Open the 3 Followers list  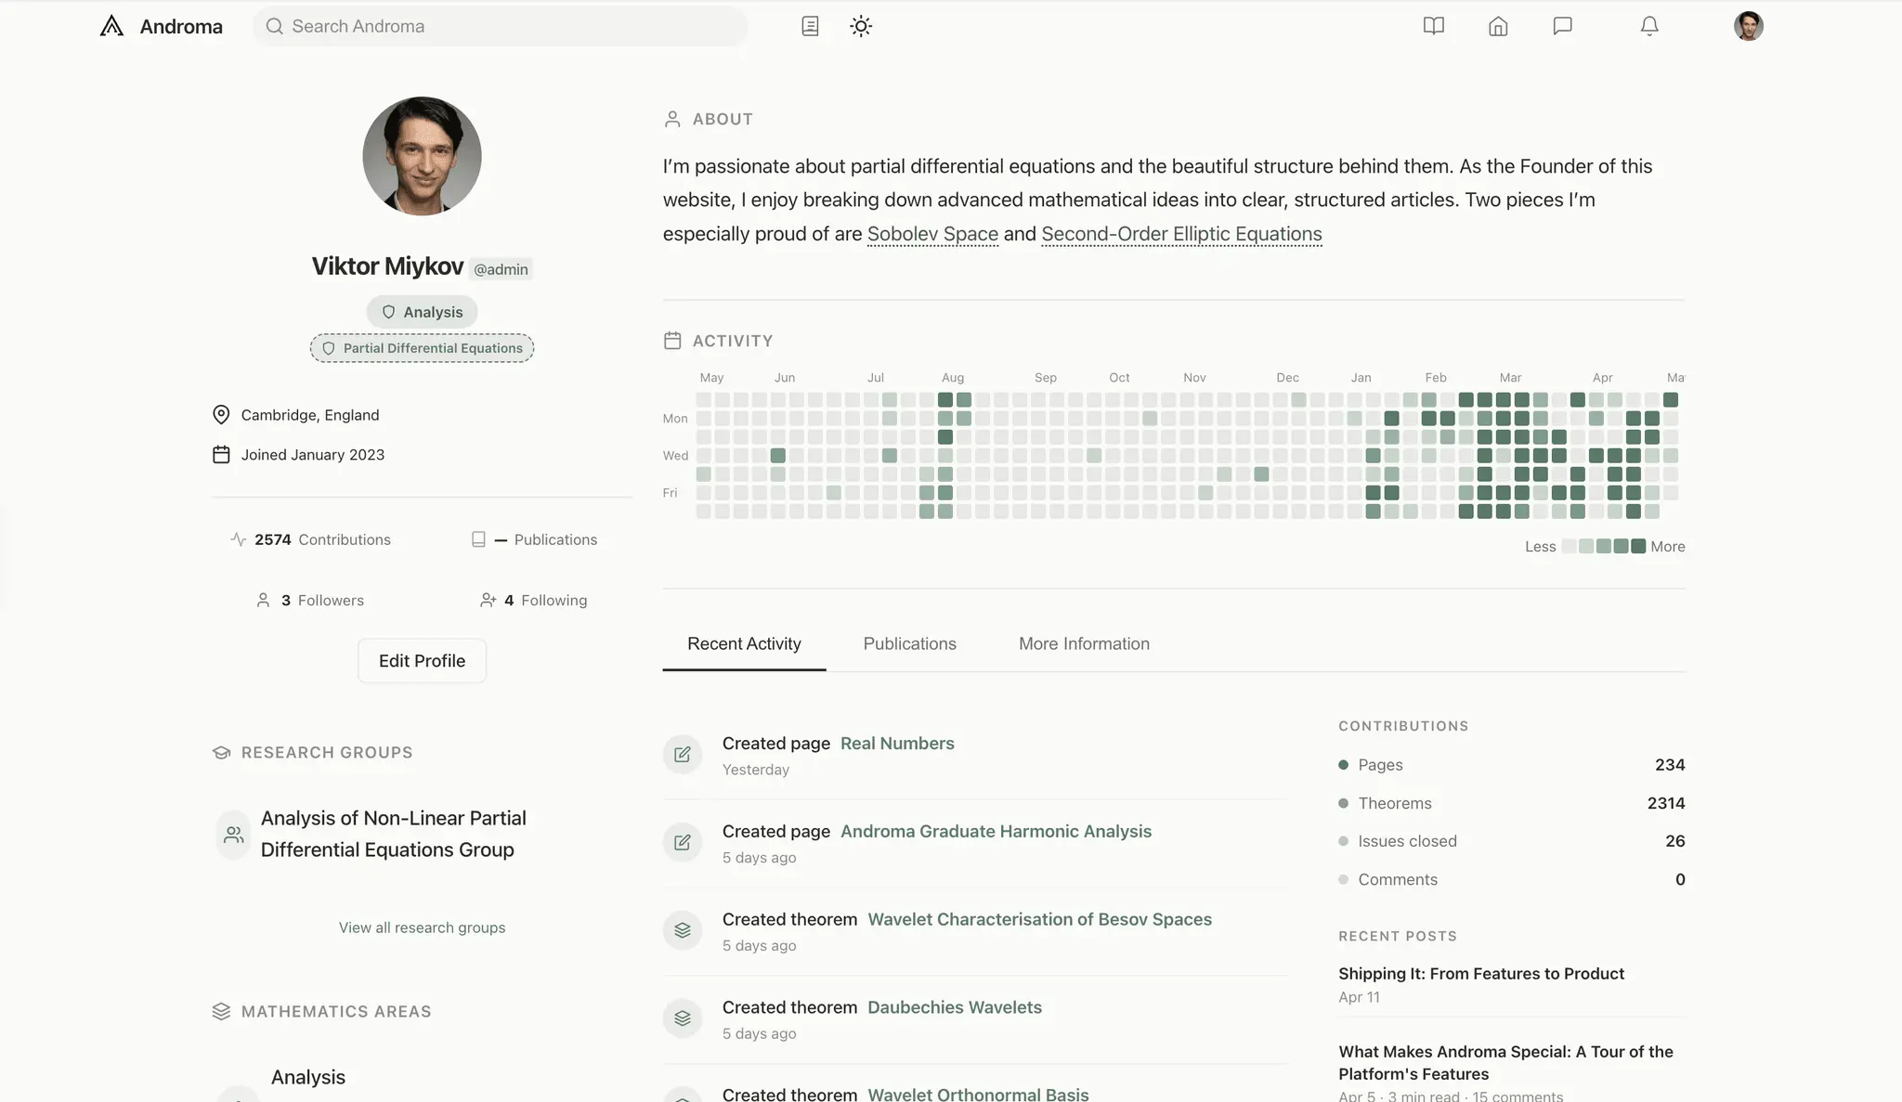coord(310,601)
